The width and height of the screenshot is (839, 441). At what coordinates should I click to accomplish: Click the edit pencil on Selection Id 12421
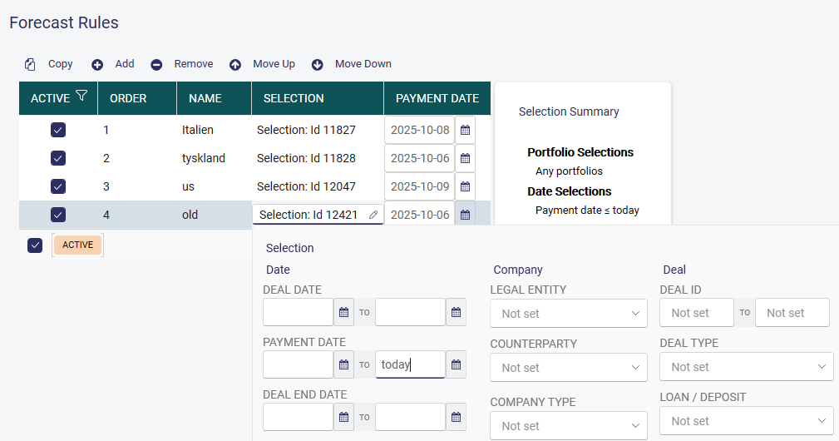coord(373,215)
